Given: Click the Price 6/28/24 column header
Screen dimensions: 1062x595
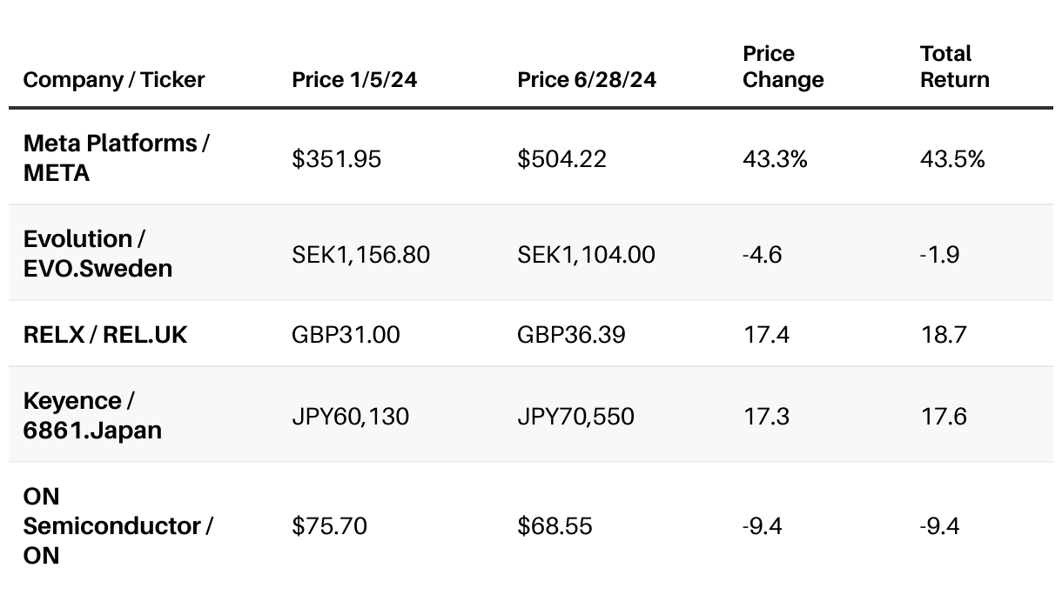Looking at the screenshot, I should pos(587,80).
